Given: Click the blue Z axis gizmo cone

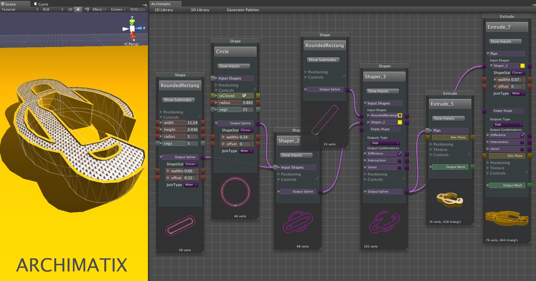Looking at the screenshot, I should point(139,28).
